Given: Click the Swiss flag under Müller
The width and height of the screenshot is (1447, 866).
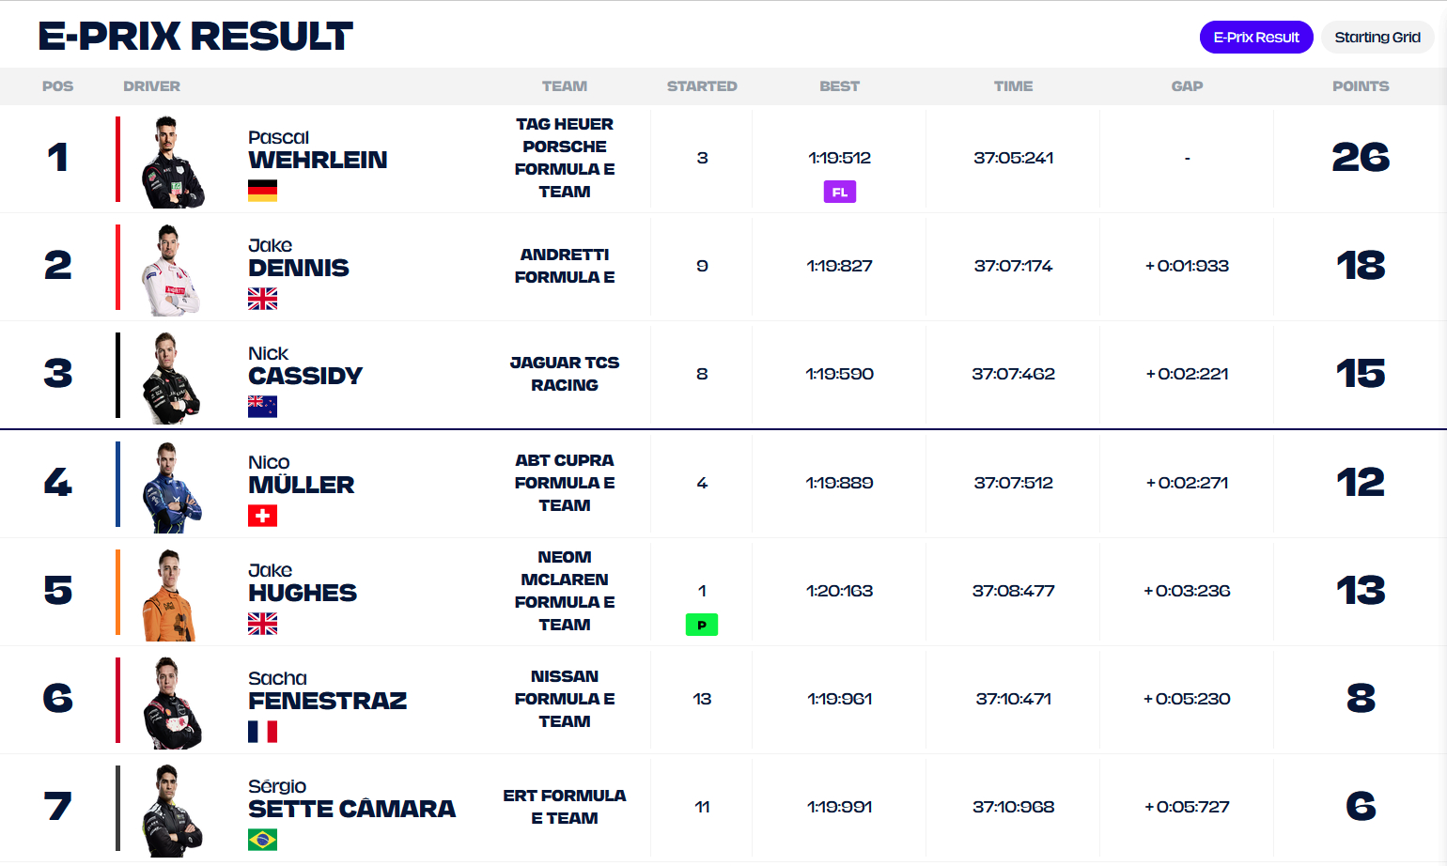Looking at the screenshot, I should coord(262,516).
